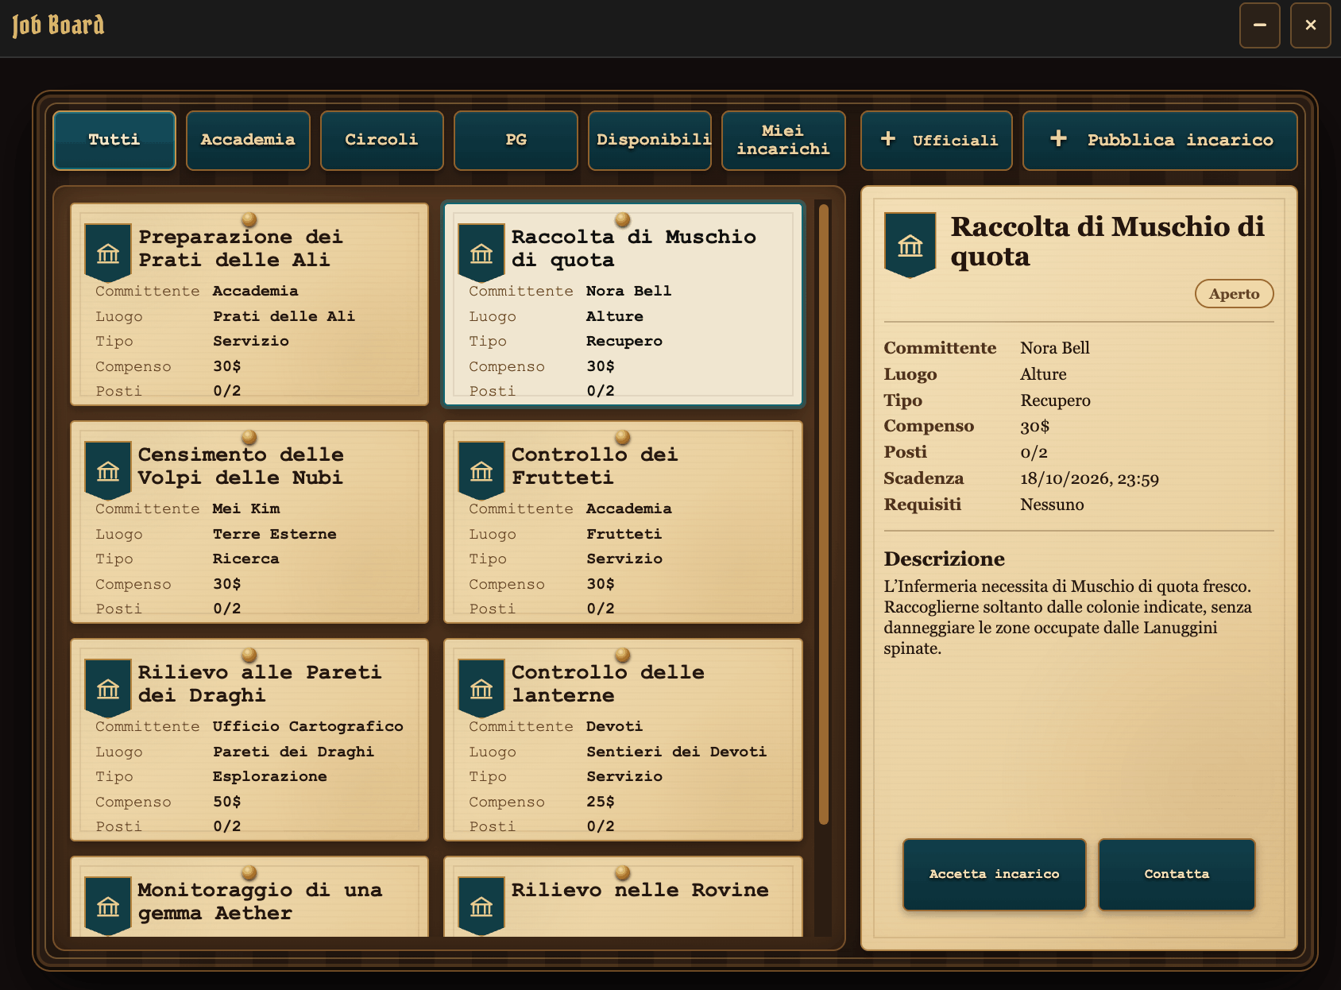Click the Aperto status badge
The height and width of the screenshot is (990, 1341).
click(x=1235, y=294)
